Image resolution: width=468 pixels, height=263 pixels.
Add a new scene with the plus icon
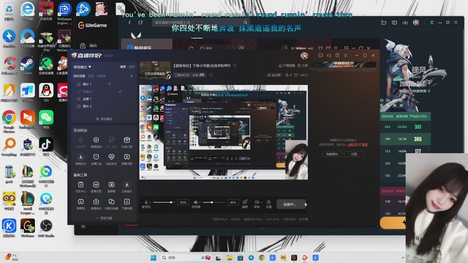131,76
